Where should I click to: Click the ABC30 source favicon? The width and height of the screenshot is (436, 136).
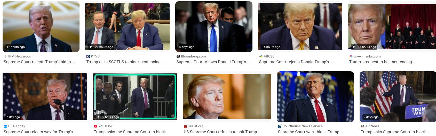click(261, 56)
